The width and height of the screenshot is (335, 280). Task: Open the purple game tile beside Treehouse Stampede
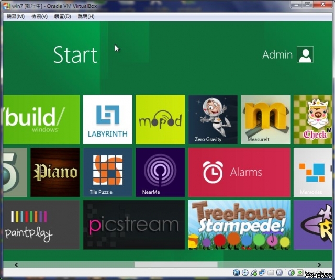[313, 225]
